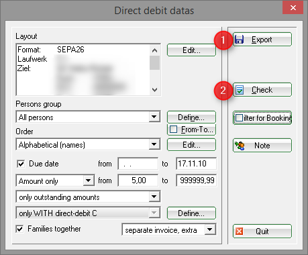Expand the only outstanding amounts dropdown
This screenshot has height=255, width=308.
click(x=154, y=197)
